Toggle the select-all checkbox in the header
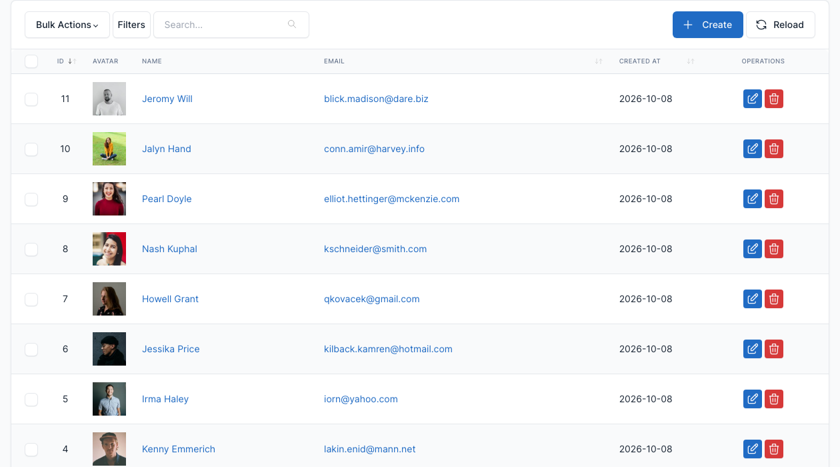Image resolution: width=840 pixels, height=467 pixels. [x=31, y=61]
